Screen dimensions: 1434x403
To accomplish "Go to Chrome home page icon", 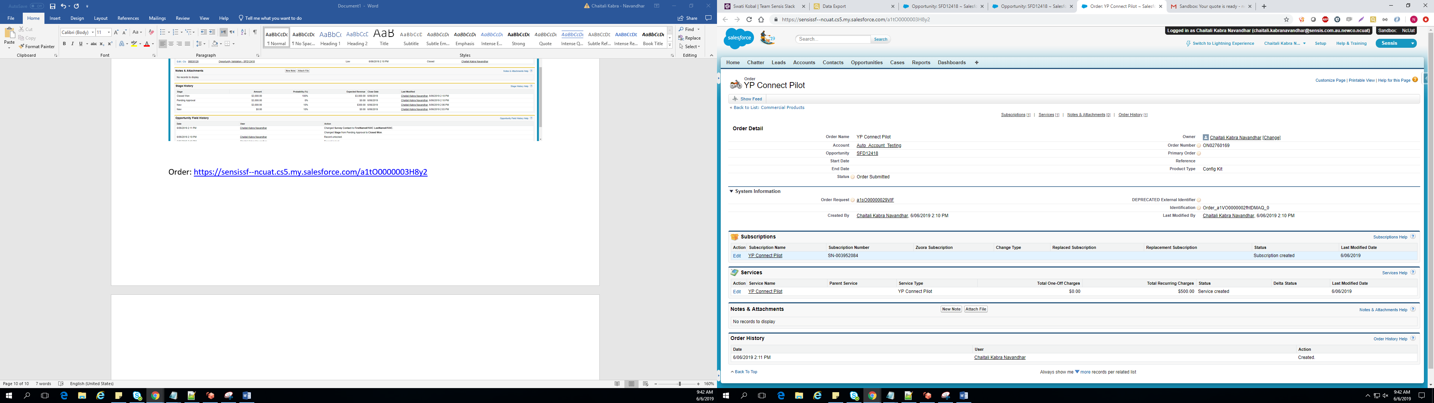I will [x=761, y=19].
